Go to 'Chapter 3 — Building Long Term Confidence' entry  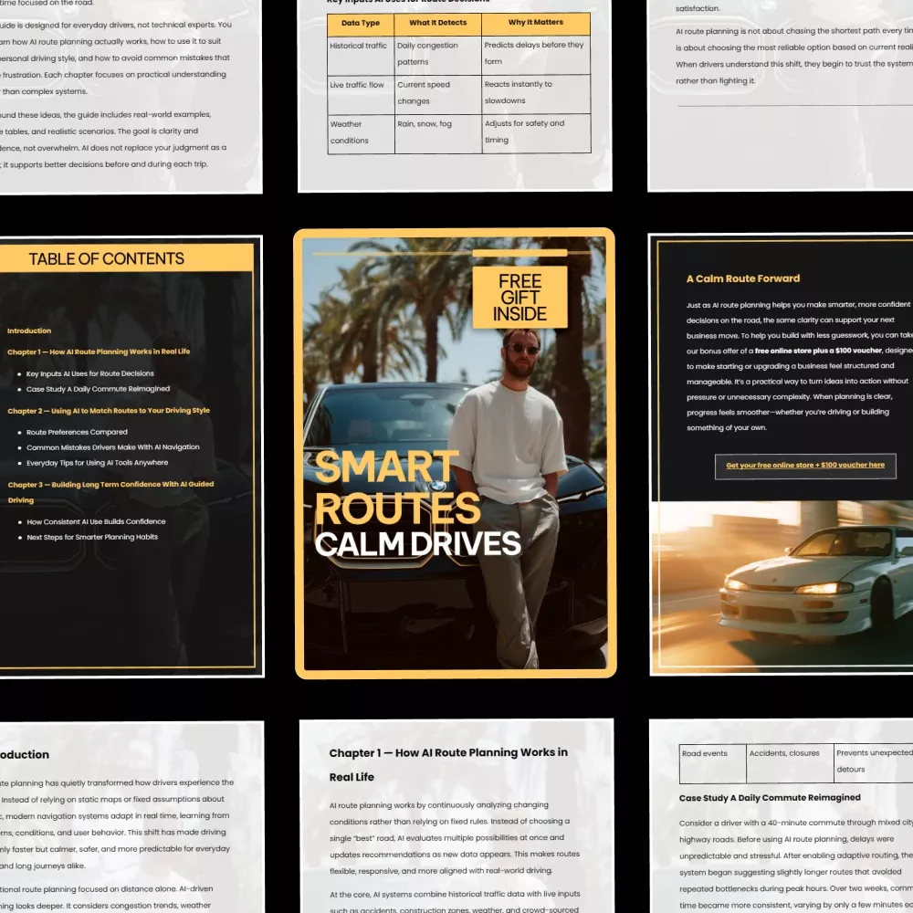point(110,485)
